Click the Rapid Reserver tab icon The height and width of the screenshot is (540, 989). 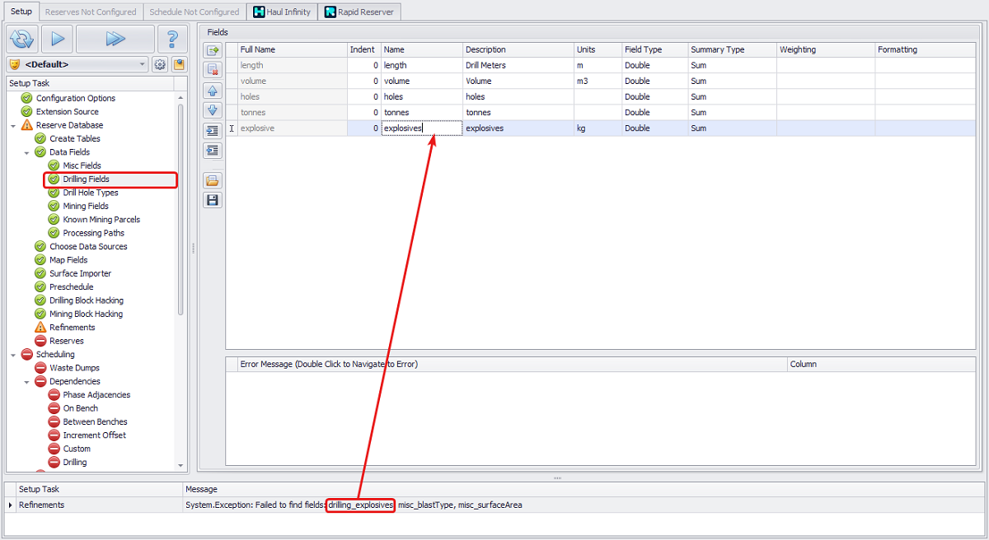[330, 12]
